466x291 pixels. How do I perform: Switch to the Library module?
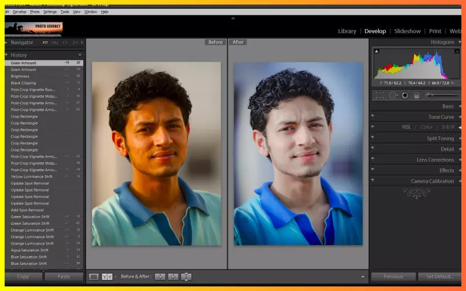[x=347, y=31]
